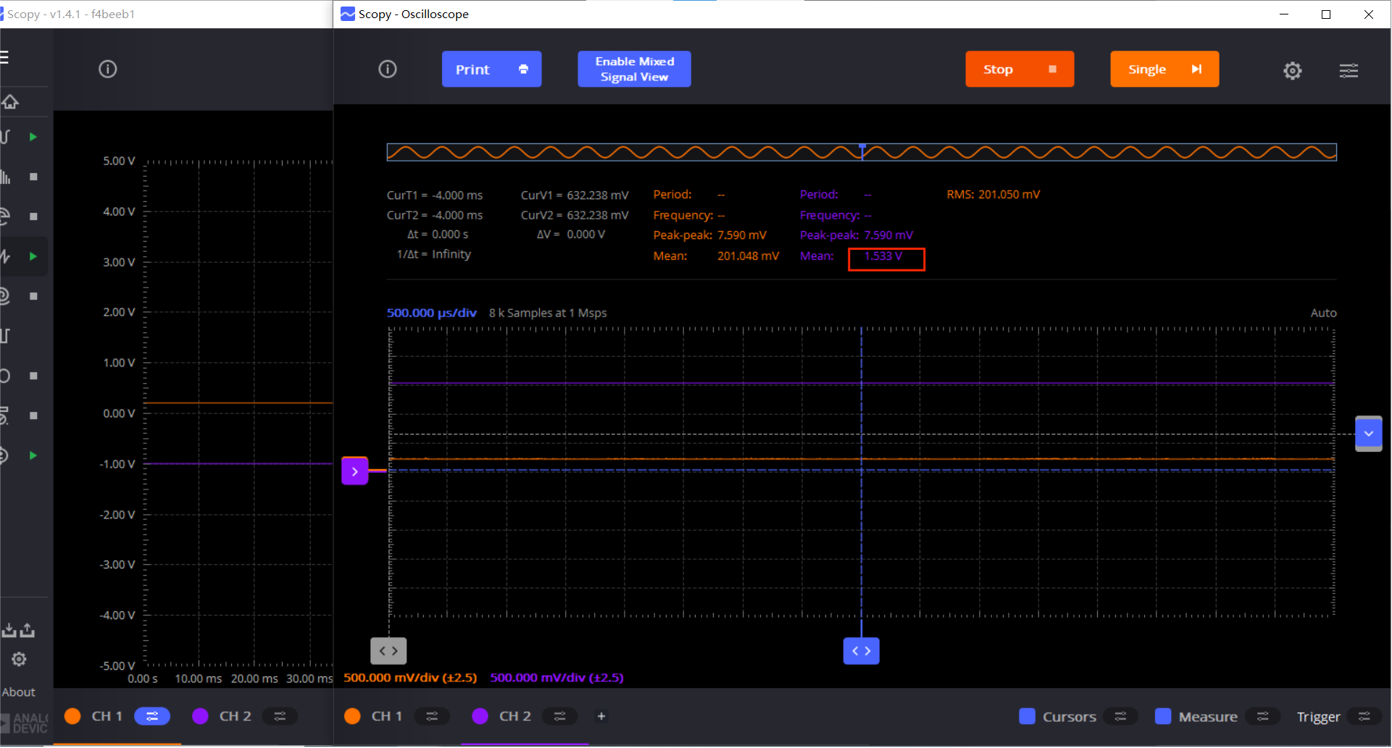Click the skip icon inside Single button
The image size is (1392, 748).
click(x=1196, y=69)
